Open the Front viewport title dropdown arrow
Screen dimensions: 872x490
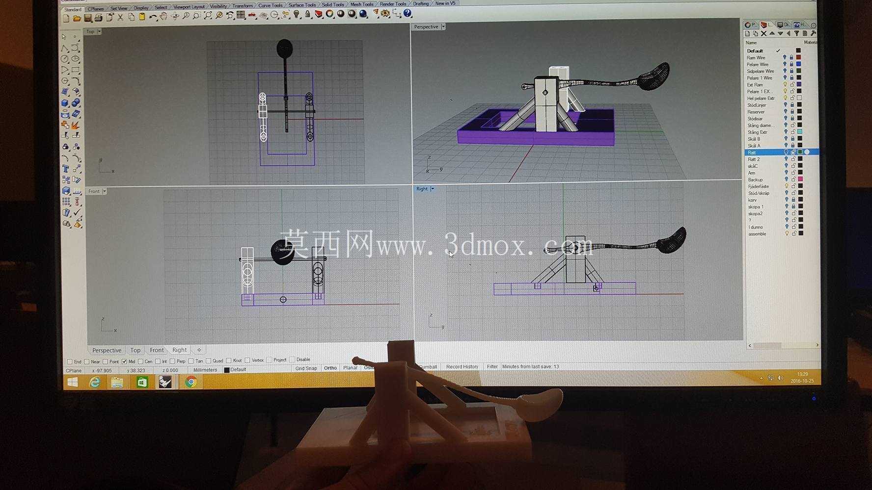104,191
